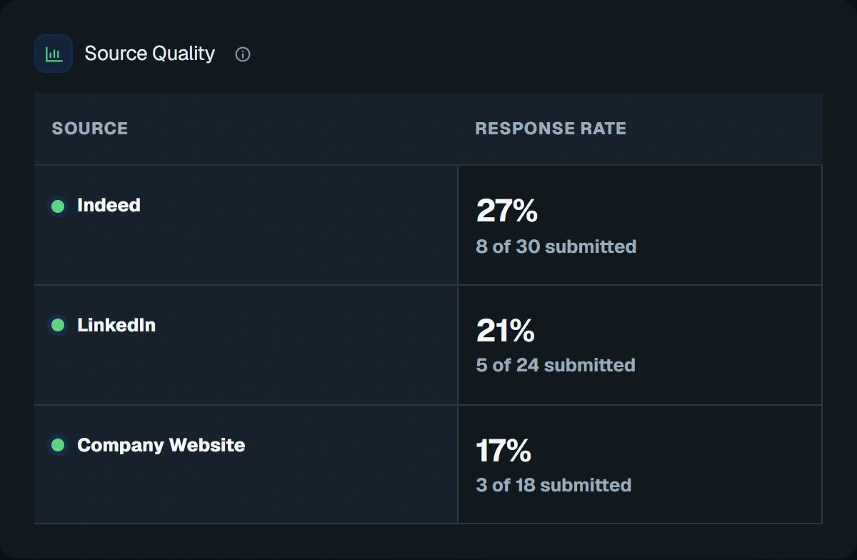
Task: Click the RESPONSE RATE column header
Action: (551, 129)
